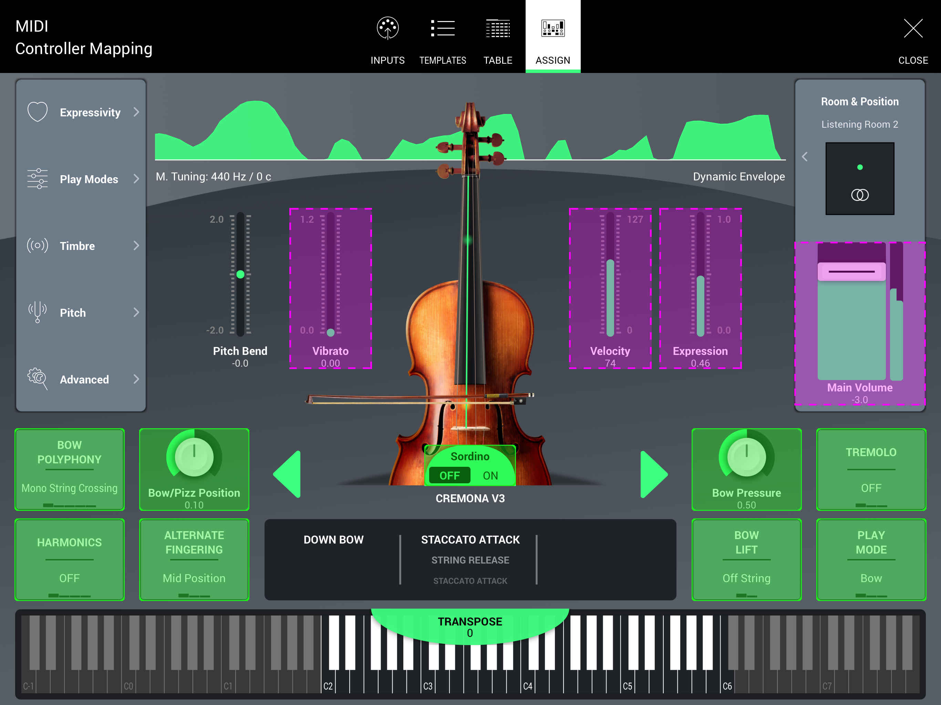The width and height of the screenshot is (941, 705).
Task: Toggle the Tremolo OFF switch
Action: [871, 470]
